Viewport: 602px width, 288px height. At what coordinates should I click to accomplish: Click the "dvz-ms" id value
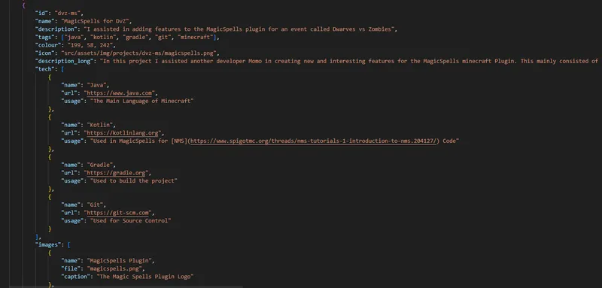point(68,13)
